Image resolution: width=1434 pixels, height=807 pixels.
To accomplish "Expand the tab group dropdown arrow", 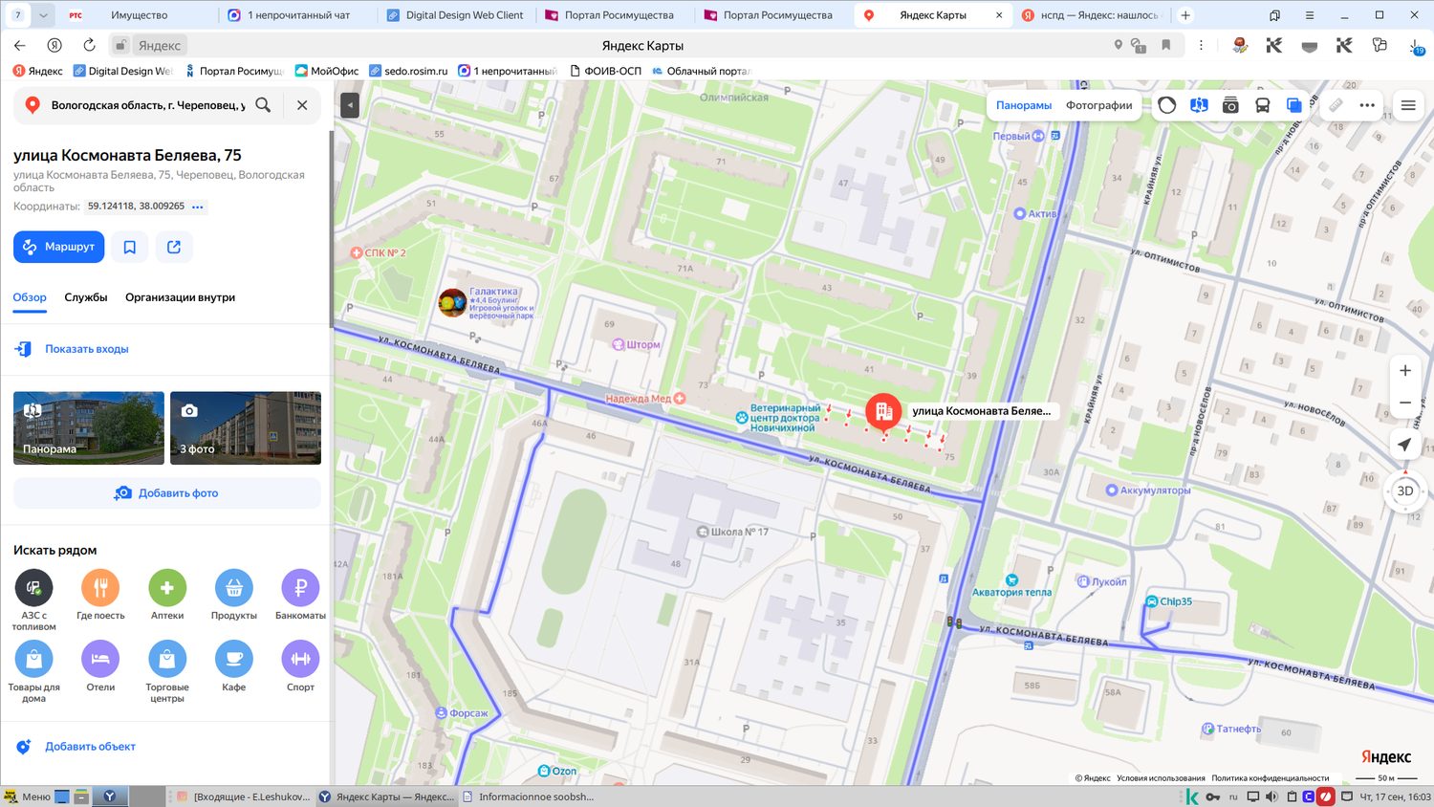I will point(44,15).
